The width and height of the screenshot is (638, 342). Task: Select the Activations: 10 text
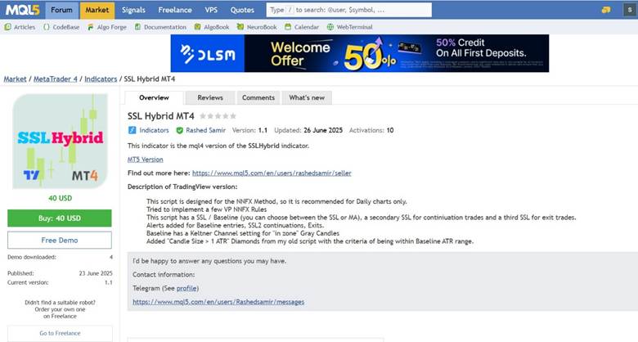[371, 130]
